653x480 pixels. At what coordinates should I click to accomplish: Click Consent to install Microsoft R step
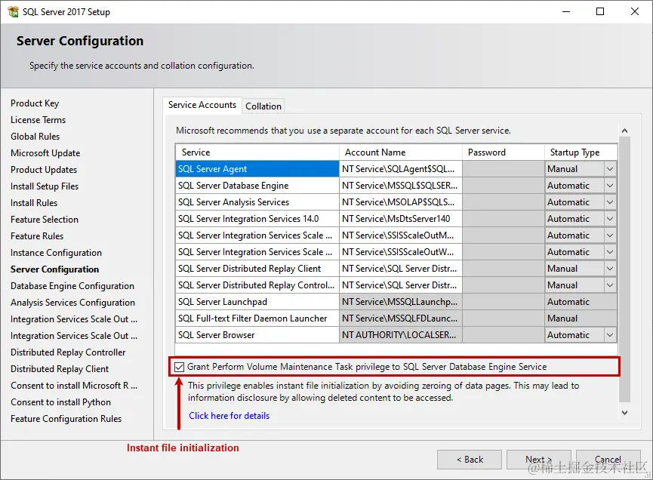[74, 386]
